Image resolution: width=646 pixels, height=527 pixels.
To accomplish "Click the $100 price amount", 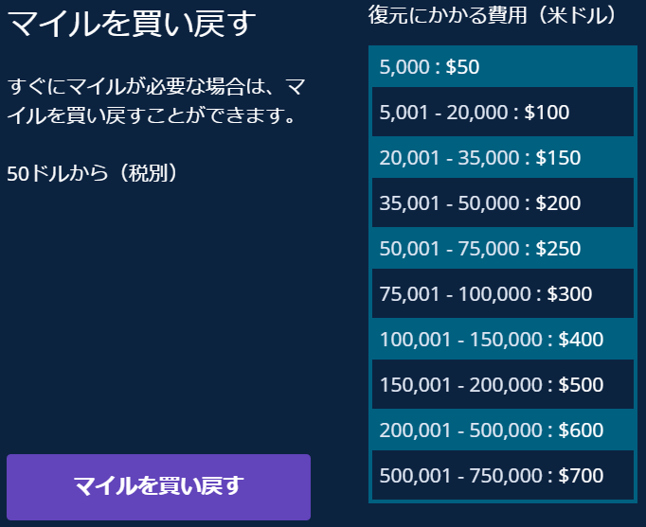I will 547,113.
